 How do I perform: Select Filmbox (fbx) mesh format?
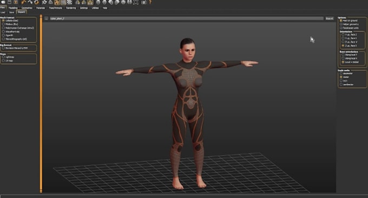10,24
